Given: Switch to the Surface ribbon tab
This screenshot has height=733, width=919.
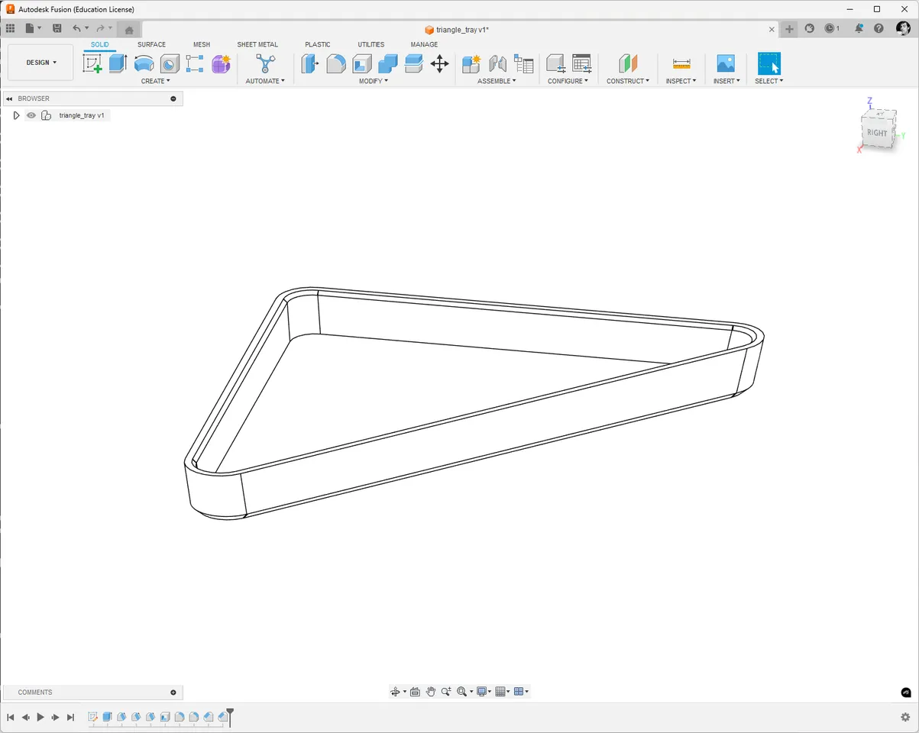Looking at the screenshot, I should coord(151,44).
